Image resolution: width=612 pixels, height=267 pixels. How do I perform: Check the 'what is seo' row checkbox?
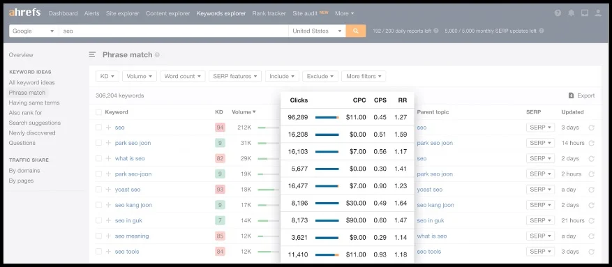pyautogui.click(x=99, y=158)
